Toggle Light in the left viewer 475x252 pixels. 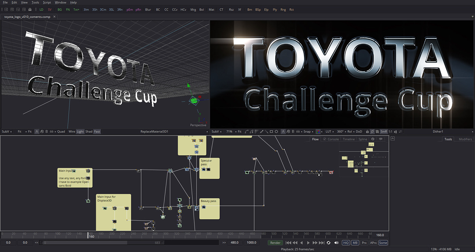point(80,131)
